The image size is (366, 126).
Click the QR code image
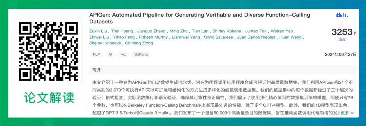49,50
